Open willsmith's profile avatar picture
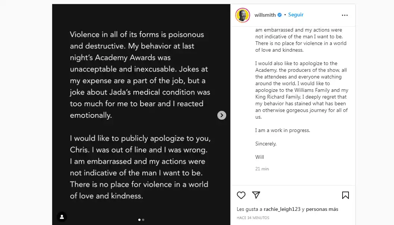Viewport: 394px width, 225px height. [242, 15]
